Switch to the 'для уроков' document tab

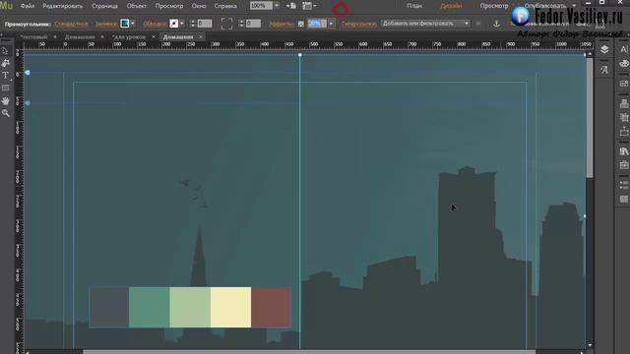pos(129,37)
